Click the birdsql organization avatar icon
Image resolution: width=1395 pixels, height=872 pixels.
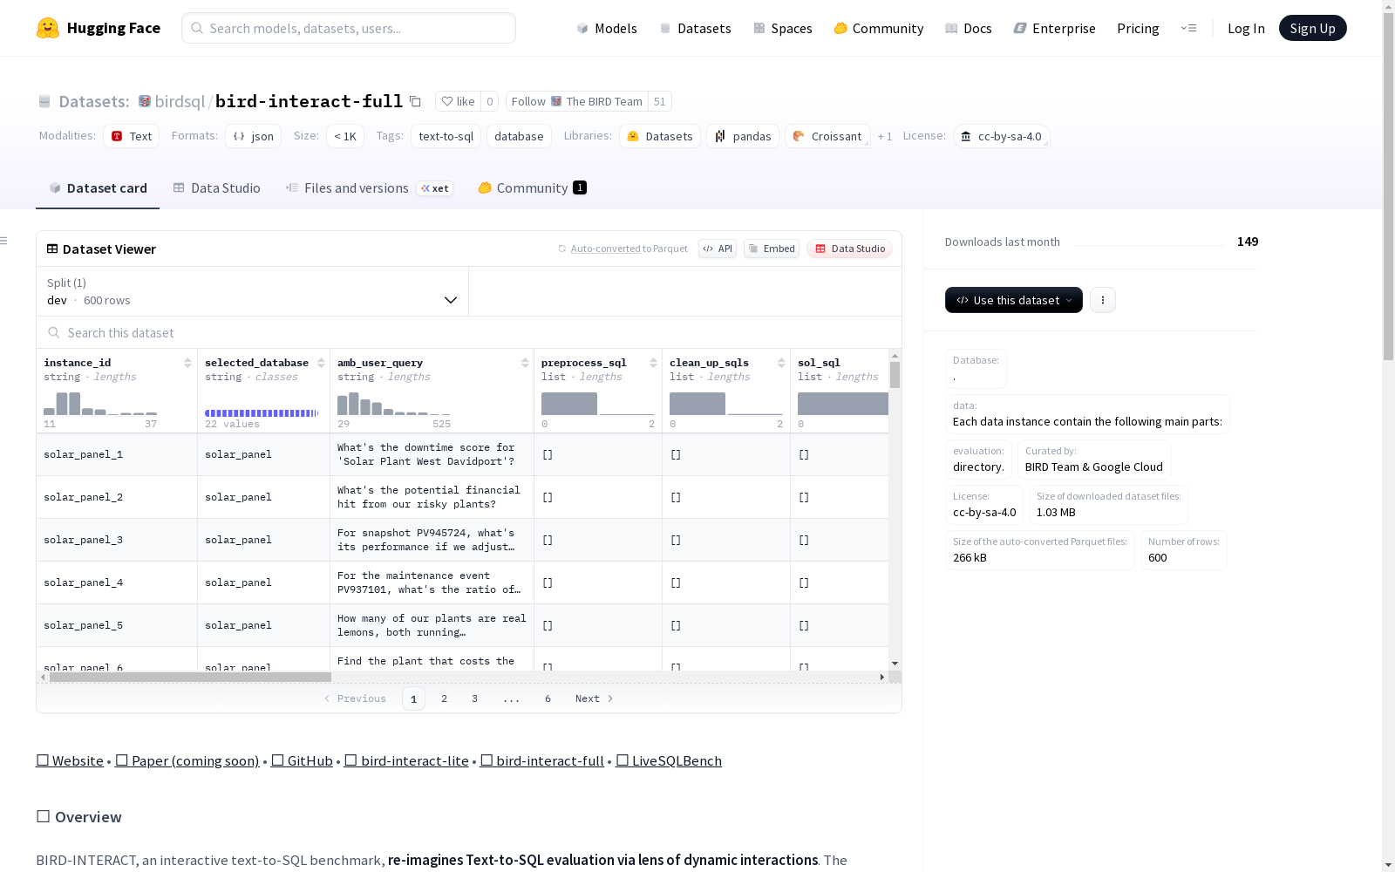point(145,101)
